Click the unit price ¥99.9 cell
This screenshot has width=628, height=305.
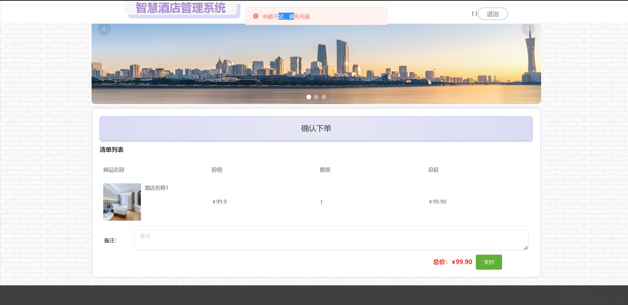click(219, 202)
